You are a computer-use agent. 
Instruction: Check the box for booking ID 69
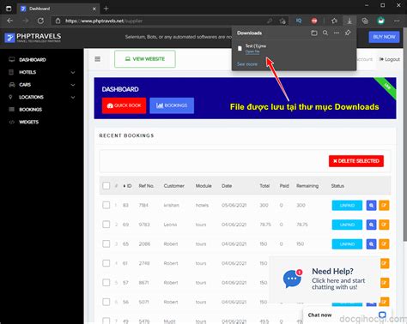(x=106, y=225)
